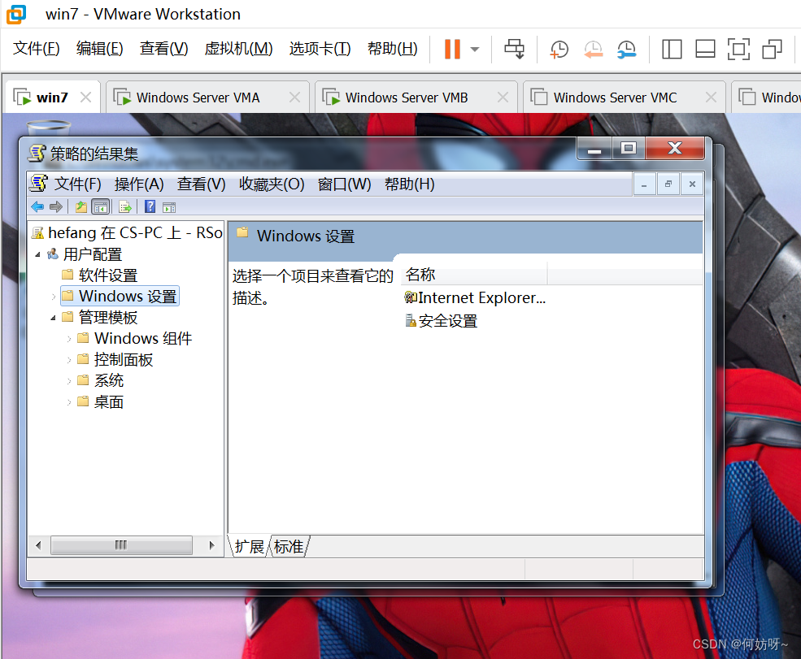Image resolution: width=801 pixels, height=659 pixels.
Task: Switch to the 标准 view tab
Action: [x=289, y=546]
